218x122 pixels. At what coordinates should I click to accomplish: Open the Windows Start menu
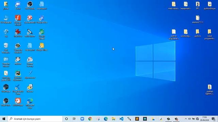click(x=4, y=119)
